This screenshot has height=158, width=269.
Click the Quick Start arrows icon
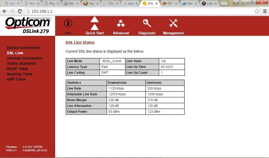tap(95, 23)
